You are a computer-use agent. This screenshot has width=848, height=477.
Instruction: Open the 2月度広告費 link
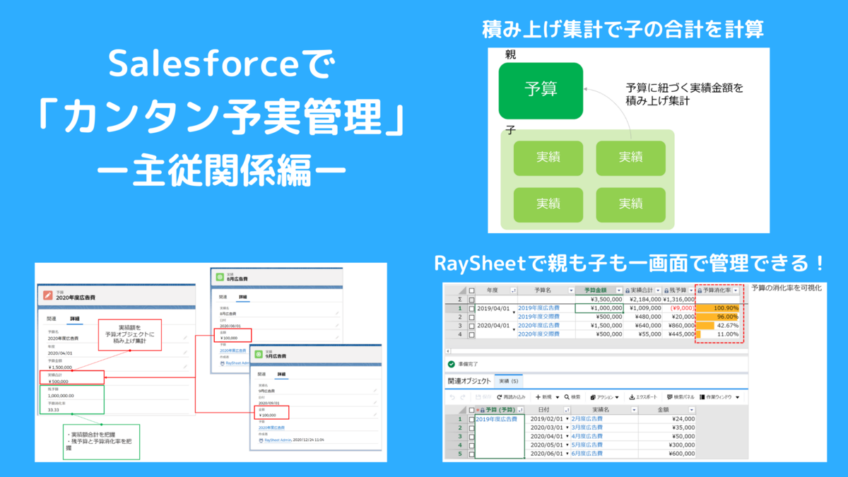[587, 419]
